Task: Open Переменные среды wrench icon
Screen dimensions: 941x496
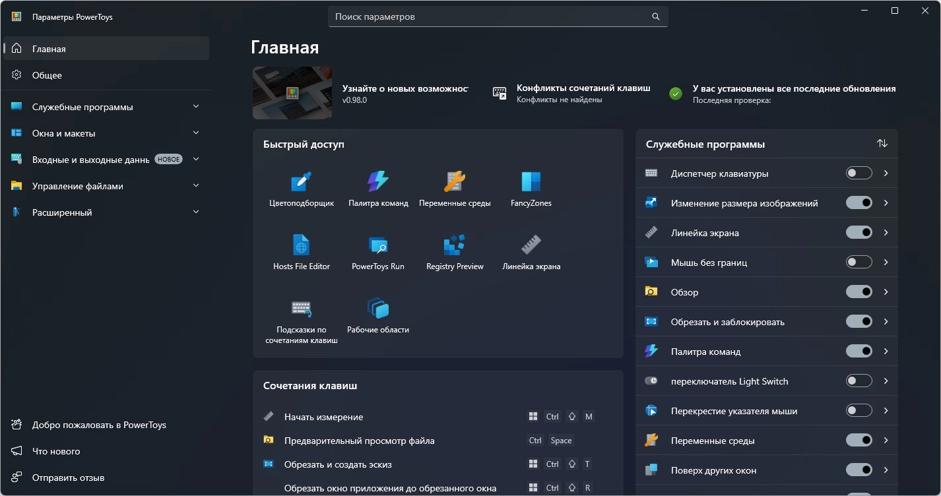Action: tap(455, 181)
